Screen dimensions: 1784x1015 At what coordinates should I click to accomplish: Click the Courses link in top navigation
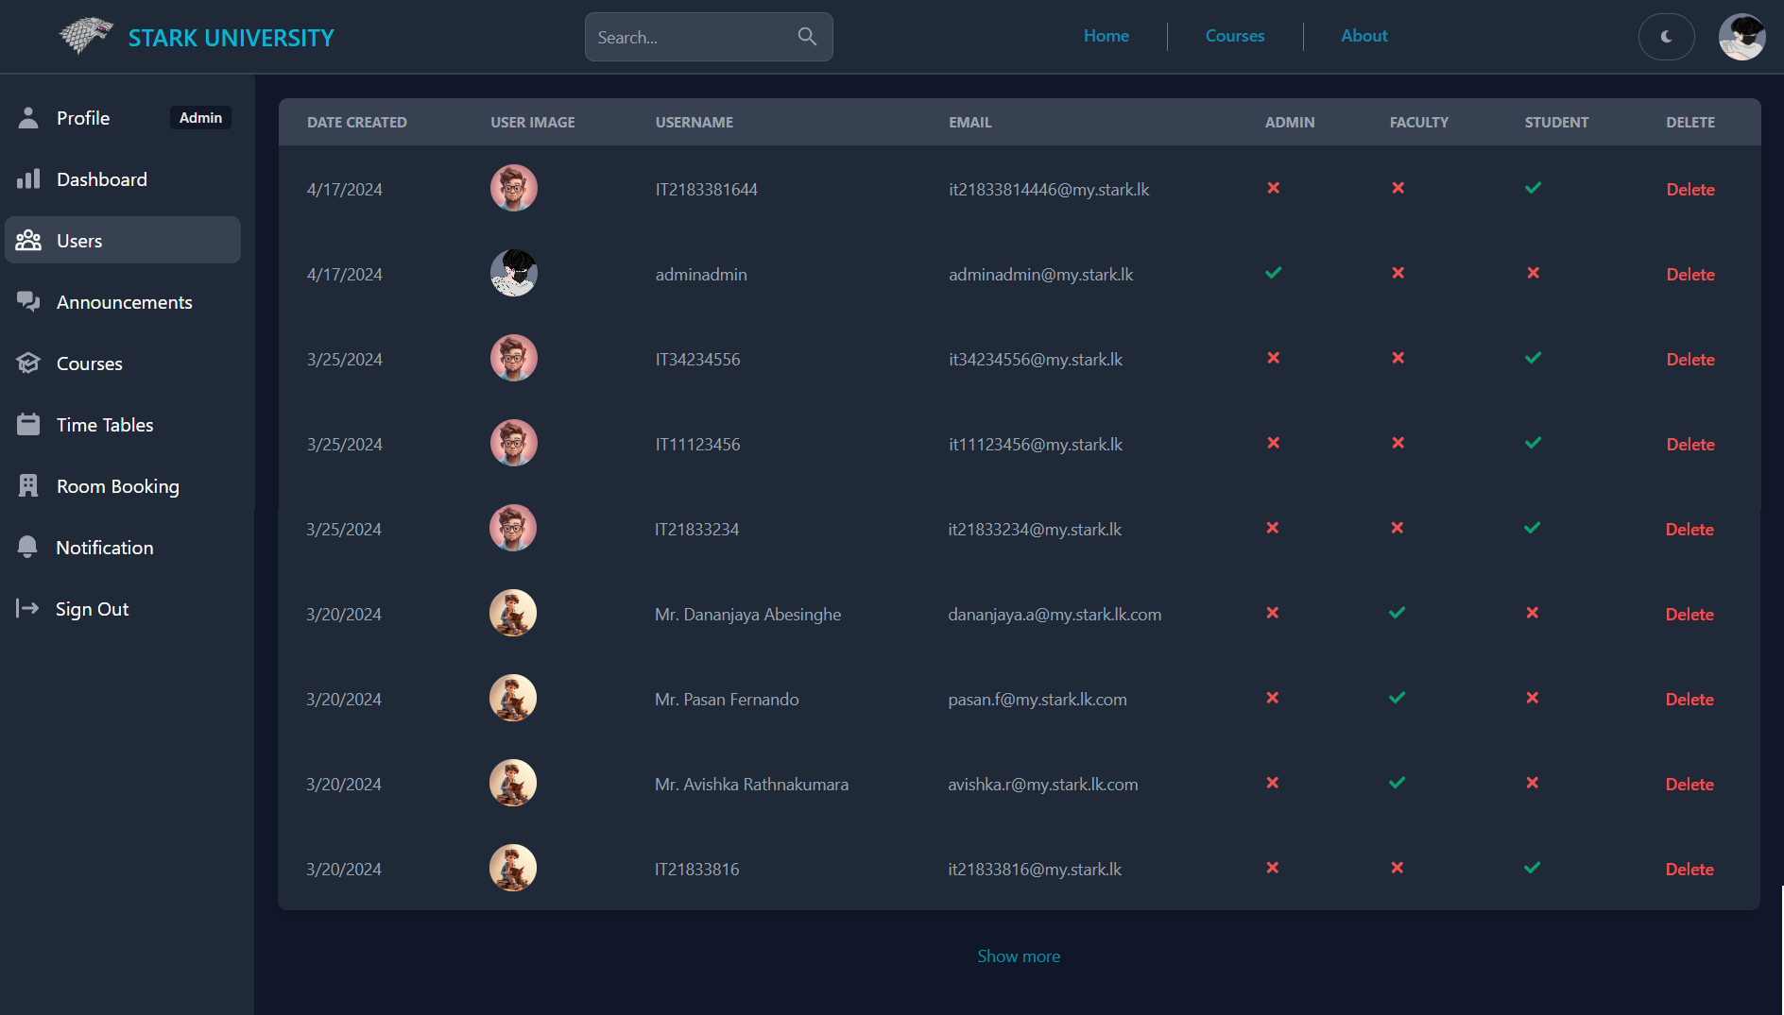pyautogui.click(x=1234, y=35)
